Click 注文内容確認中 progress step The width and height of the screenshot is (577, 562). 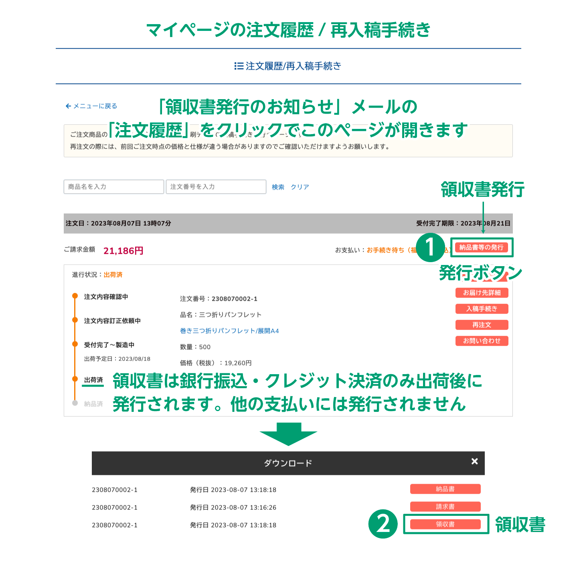coord(106,297)
